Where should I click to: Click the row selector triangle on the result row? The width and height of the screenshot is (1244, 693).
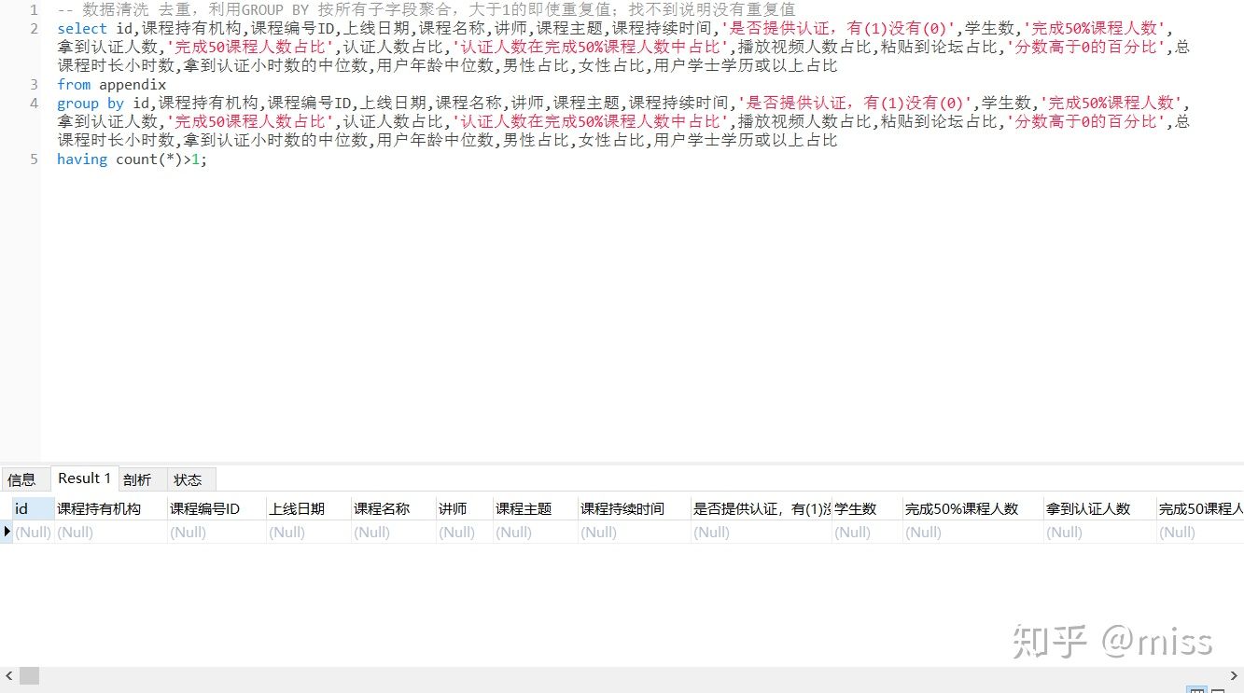tap(7, 532)
